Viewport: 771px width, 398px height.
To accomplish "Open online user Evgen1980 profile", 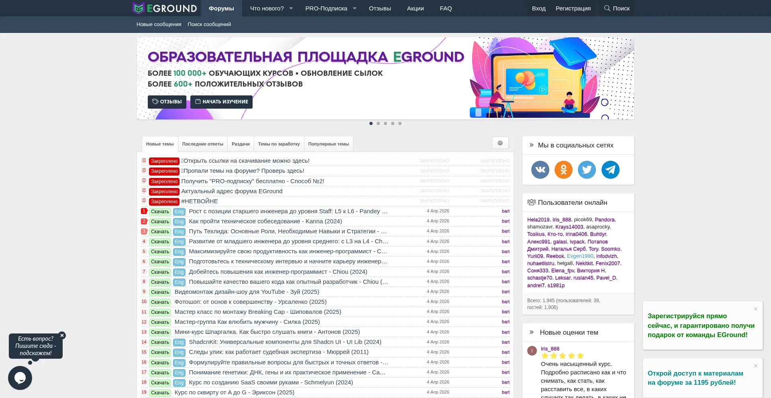I will click(580, 256).
